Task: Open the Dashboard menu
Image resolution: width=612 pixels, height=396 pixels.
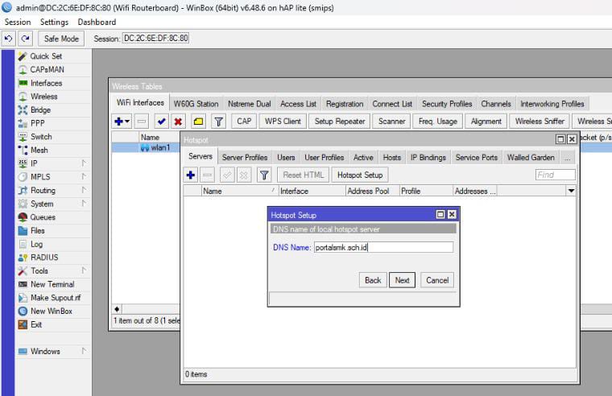Action: pos(97,23)
